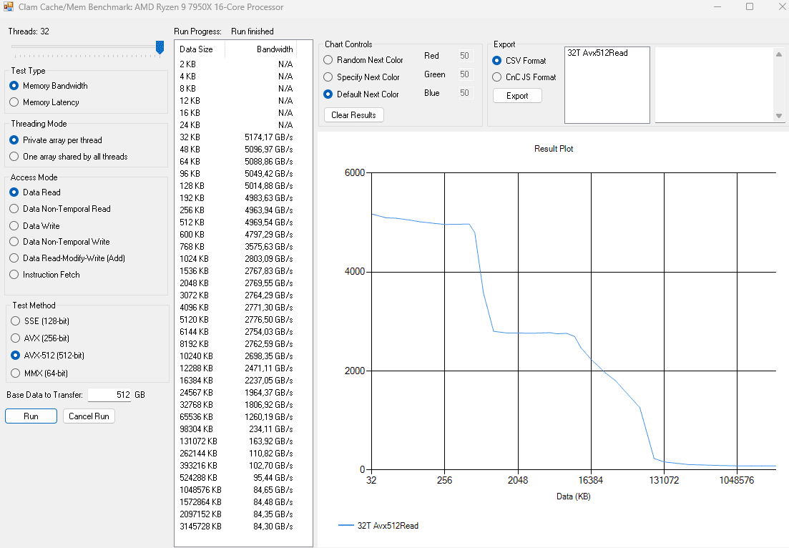Viewport: 789px width, 548px height.
Task: Click the Green color value field
Action: click(465, 74)
